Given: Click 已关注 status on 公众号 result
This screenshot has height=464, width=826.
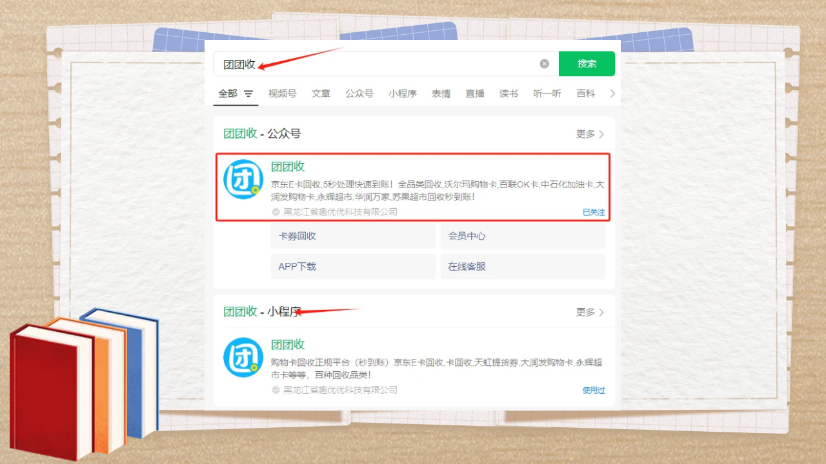Looking at the screenshot, I should click(594, 212).
